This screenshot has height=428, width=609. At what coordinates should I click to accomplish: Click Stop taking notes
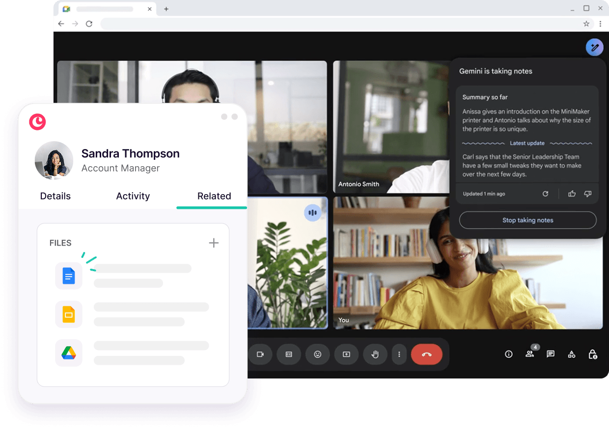(x=527, y=220)
